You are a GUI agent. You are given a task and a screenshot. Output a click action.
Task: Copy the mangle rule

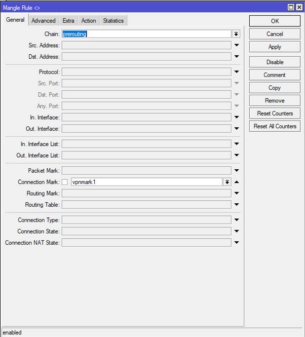[275, 88]
